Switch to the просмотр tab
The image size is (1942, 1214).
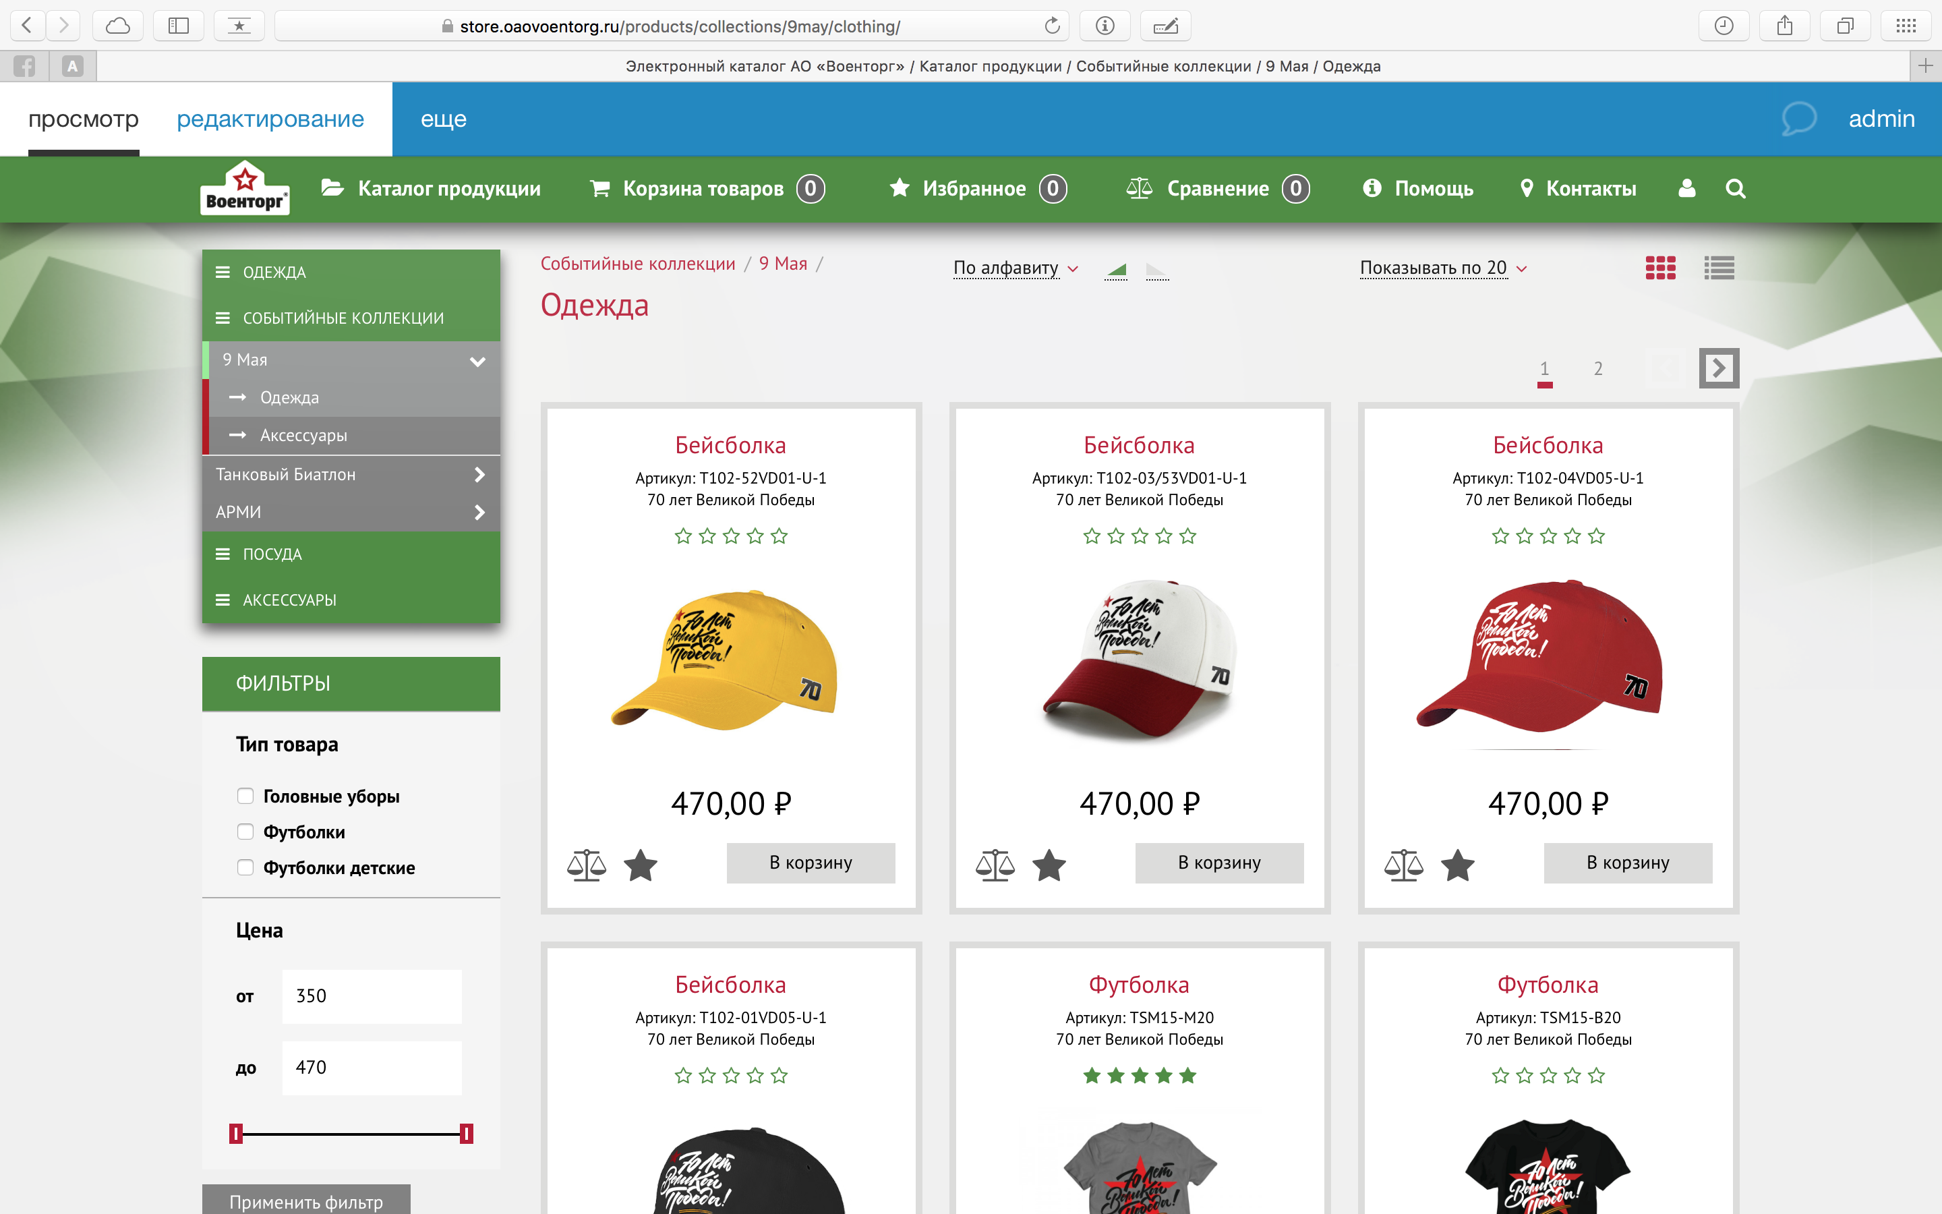pyautogui.click(x=84, y=119)
